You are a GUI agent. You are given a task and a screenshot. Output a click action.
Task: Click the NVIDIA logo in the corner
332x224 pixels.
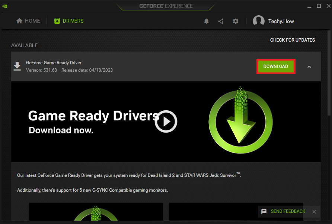(5, 6)
